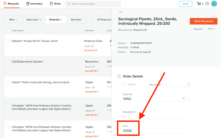The height and width of the screenshot is (138, 221).
Task: Open external link next to P941
Action: (x=93, y=87)
